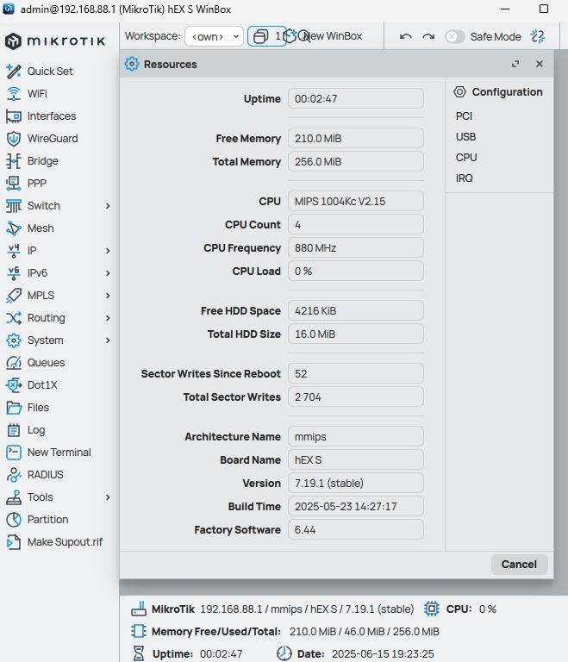Click the CPU Frequency 880 MHz field
Viewport: 568px width, 662px height.
[x=356, y=248]
